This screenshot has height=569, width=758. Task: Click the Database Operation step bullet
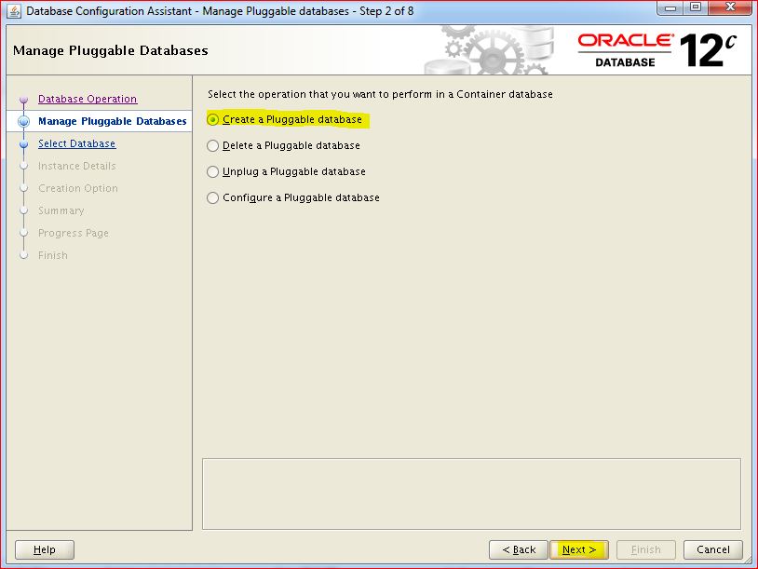pos(24,100)
